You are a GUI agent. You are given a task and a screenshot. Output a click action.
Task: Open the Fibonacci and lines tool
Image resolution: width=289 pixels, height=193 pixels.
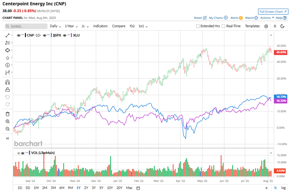click(7, 43)
